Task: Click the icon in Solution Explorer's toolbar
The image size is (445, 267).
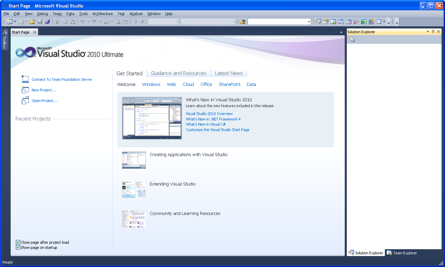Action: coord(352,39)
